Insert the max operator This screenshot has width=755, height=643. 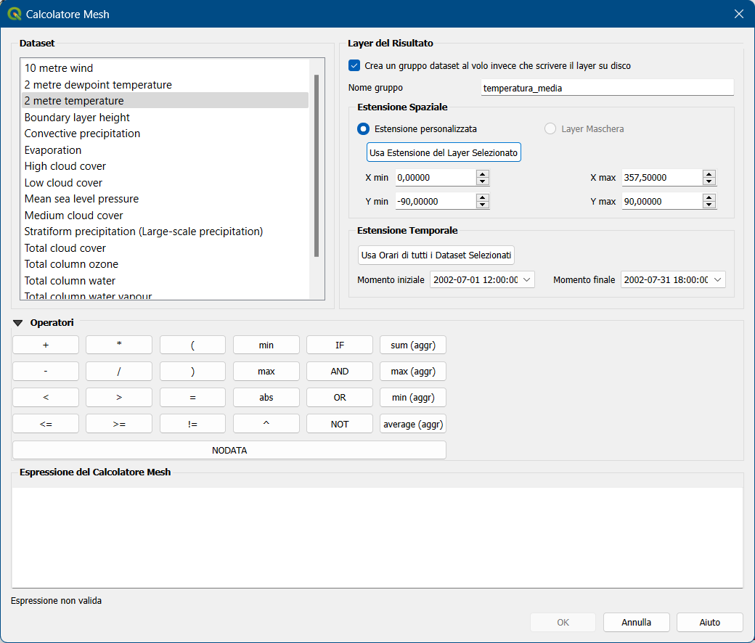tap(266, 371)
